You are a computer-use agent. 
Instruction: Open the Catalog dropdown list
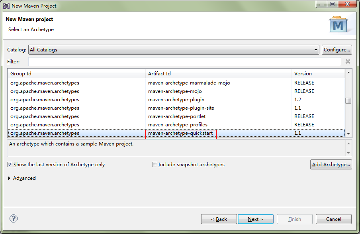click(x=316, y=50)
